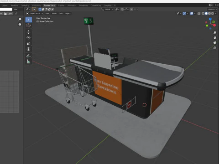Select the 3D Cursor tool
This screenshot has width=219, height=164.
point(28,26)
